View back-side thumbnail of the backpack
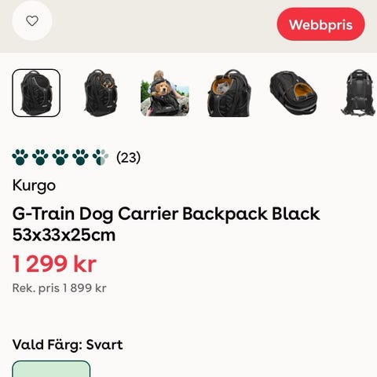The height and width of the screenshot is (377, 377). (x=359, y=93)
